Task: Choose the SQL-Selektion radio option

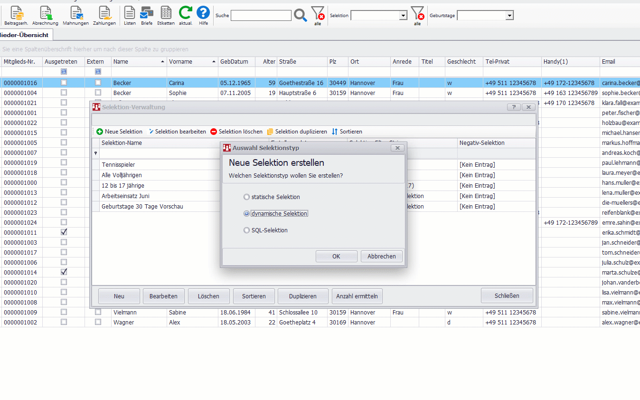Action: tap(246, 230)
